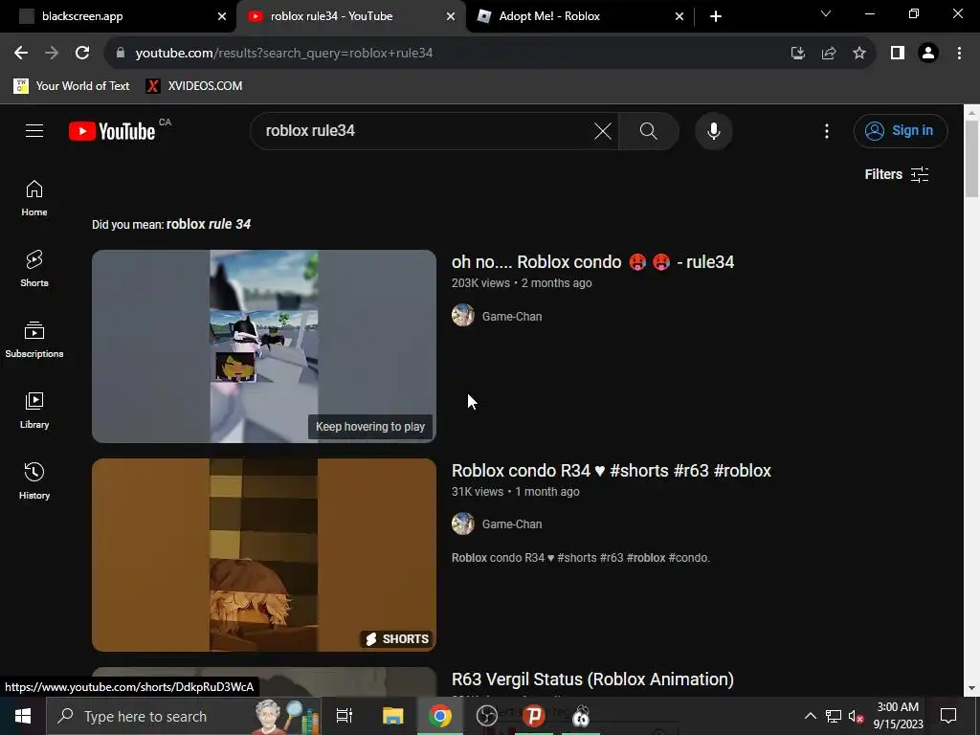Viewport: 980px width, 735px height.
Task: Click the YouTube logo
Action: (112, 131)
